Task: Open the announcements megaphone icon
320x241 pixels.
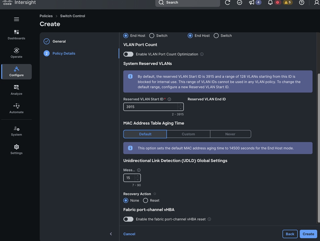Action: pyautogui.click(x=252, y=2)
